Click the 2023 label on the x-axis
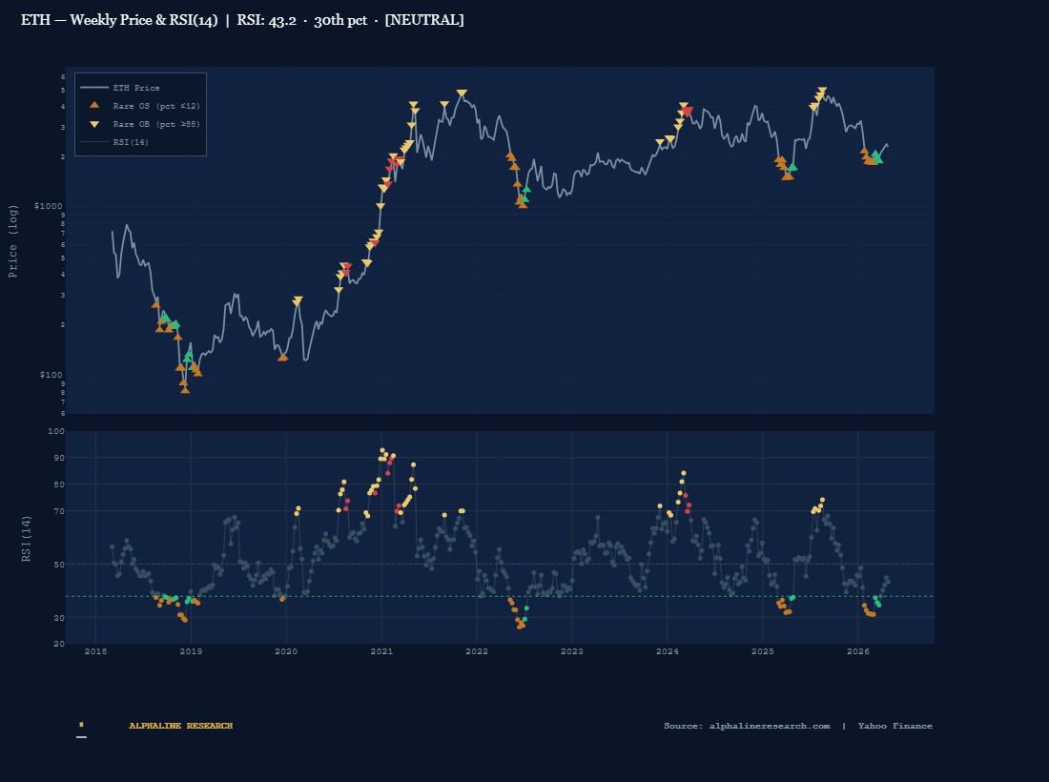1049x782 pixels. click(x=572, y=651)
